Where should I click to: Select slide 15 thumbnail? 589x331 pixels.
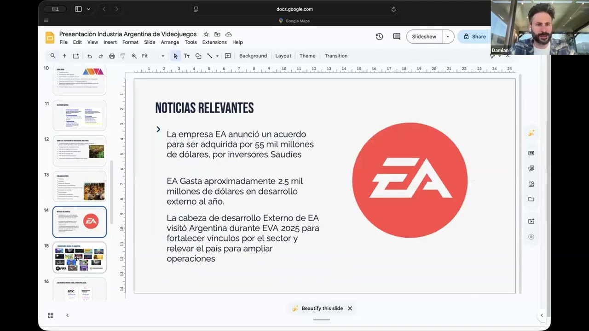pos(79,257)
